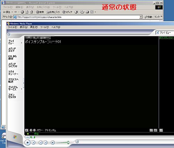Click the 移動 go button
Image resolution: width=174 pixels, height=148 pixels.
point(149,17)
